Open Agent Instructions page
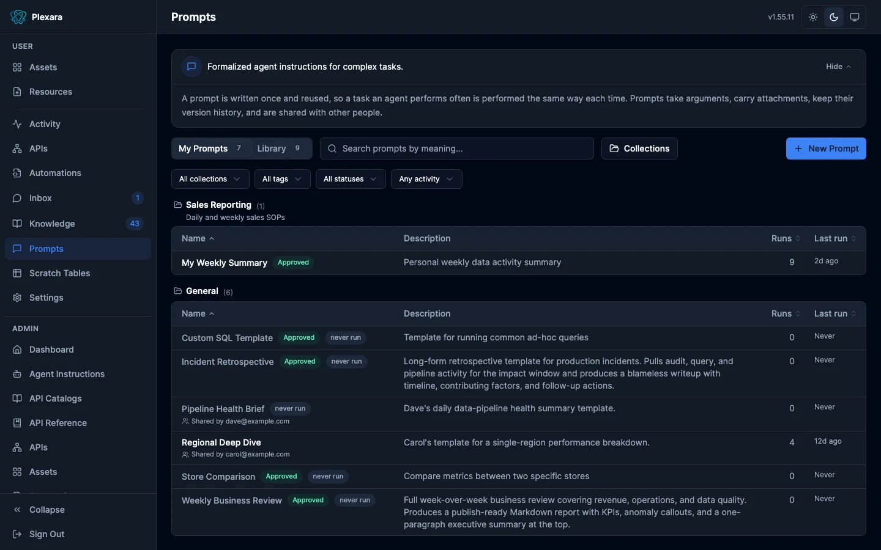 coord(78,374)
